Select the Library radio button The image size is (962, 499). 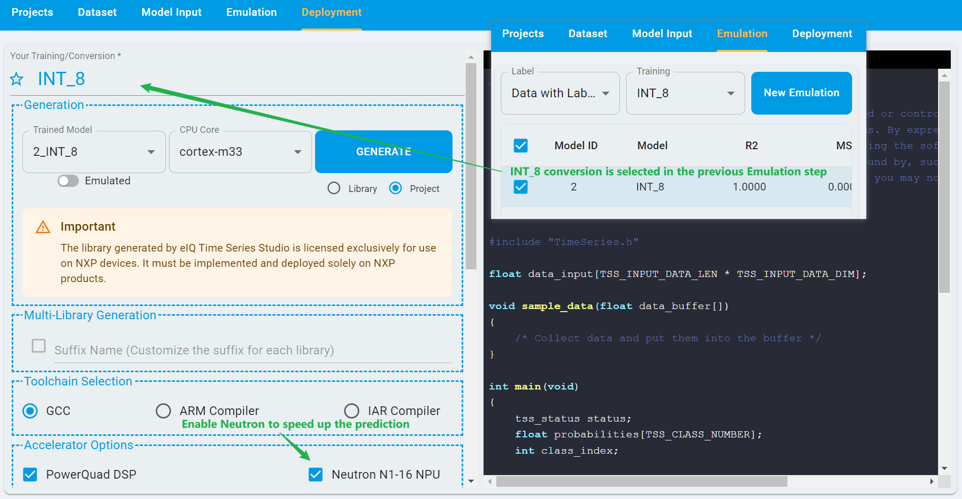[x=334, y=188]
